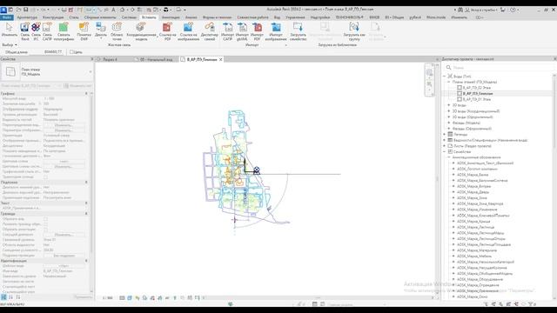This screenshot has width=557, height=313.
Task: Select ADSK_Марка_Материала family in browser
Action: [477, 250]
